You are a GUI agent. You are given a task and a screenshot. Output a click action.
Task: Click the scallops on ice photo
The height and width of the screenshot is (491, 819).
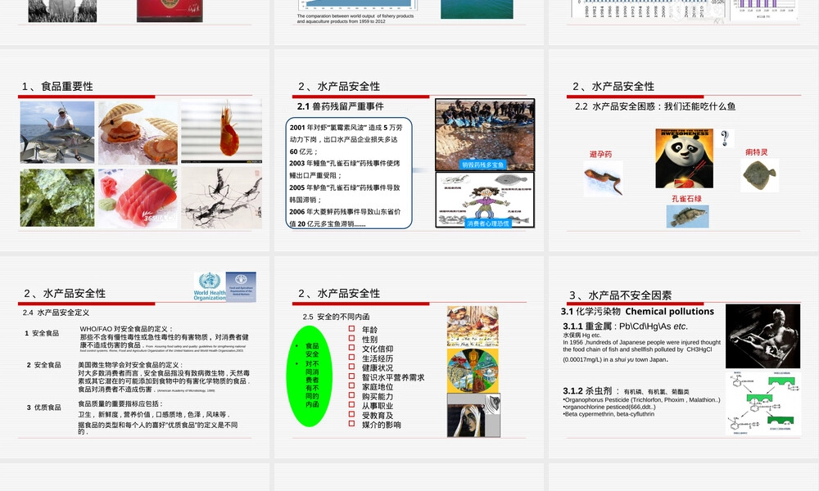pyautogui.click(x=138, y=133)
